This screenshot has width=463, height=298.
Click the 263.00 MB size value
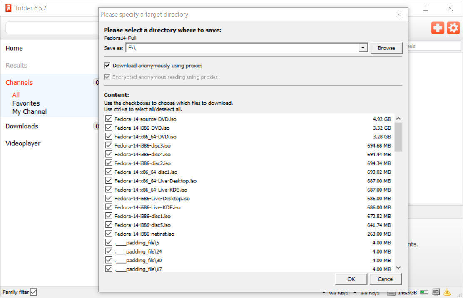(379, 234)
